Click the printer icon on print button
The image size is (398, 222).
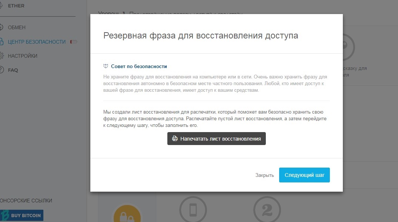click(x=175, y=138)
